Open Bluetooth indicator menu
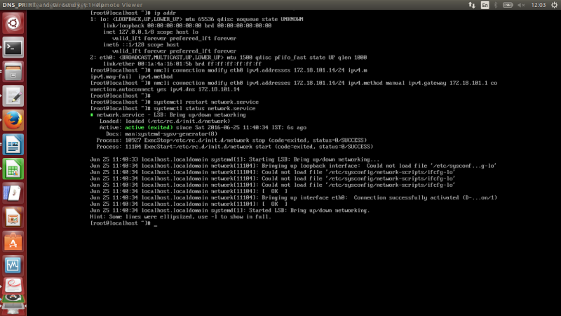The width and height of the screenshot is (561, 316). click(x=496, y=5)
